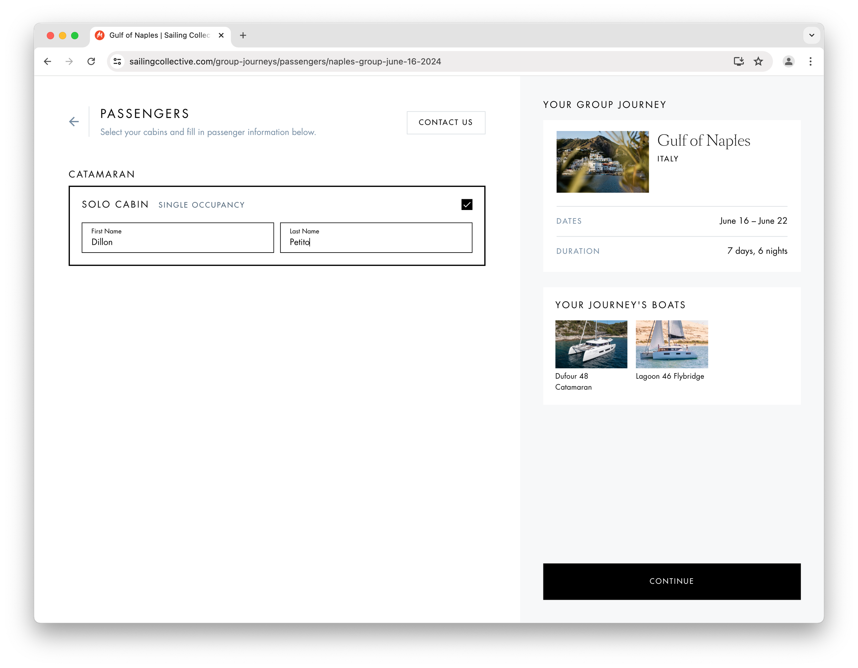Image resolution: width=858 pixels, height=668 pixels.
Task: Open the Lagoon 46 Flybridge thumbnail
Action: (671, 344)
